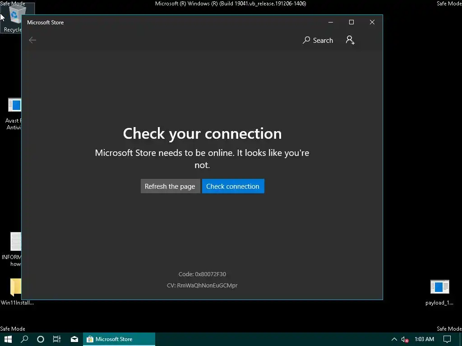Click the Microsoft Store window title
Screen dimensions: 462x346
coord(46,23)
